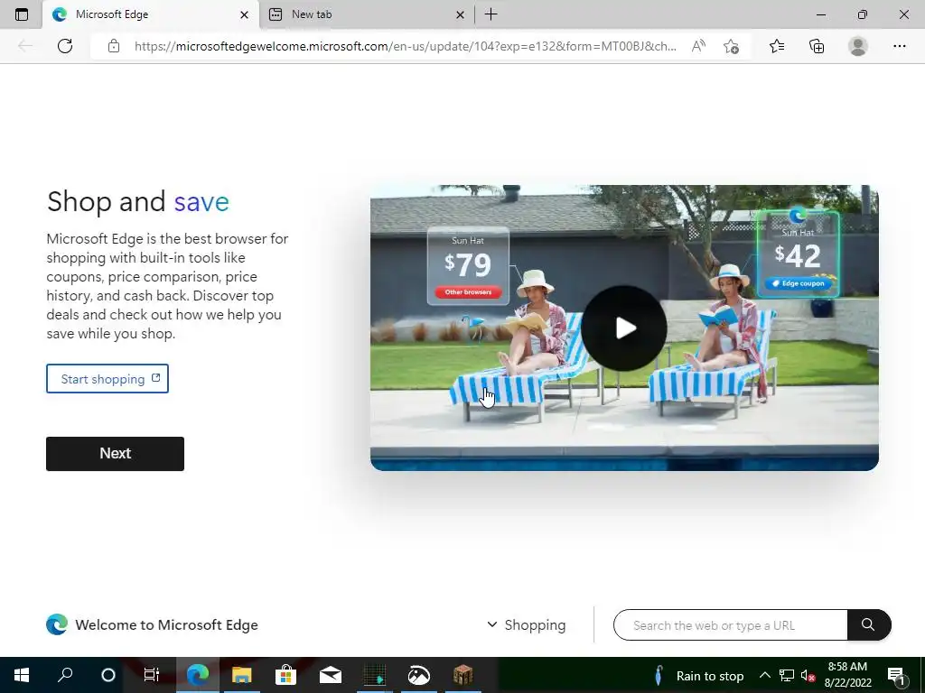Open Collections
The width and height of the screenshot is (925, 693).
point(817,46)
